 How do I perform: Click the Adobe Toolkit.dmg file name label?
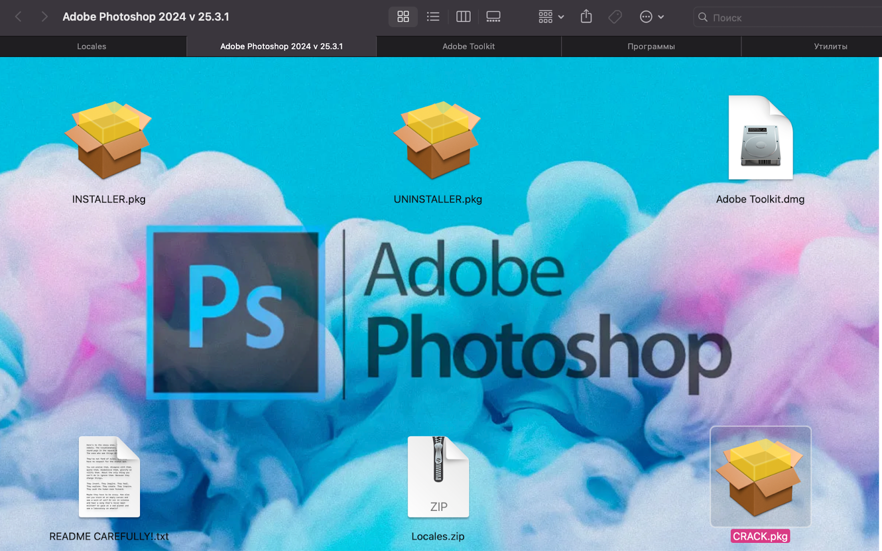pos(760,199)
